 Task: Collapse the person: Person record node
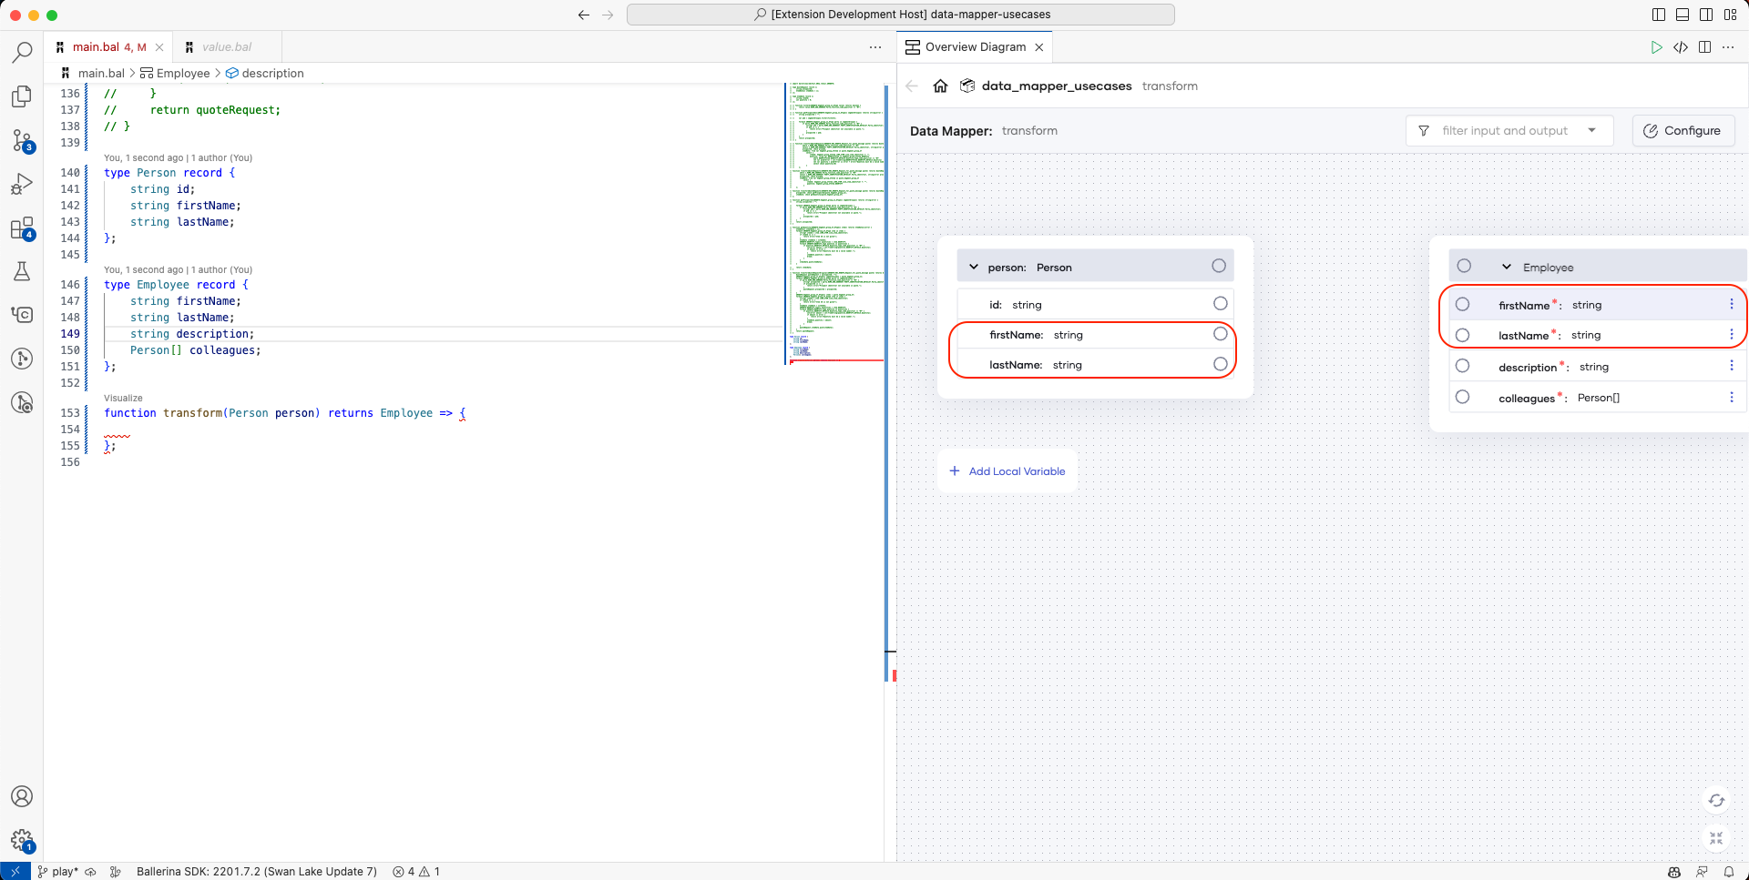[x=975, y=266]
